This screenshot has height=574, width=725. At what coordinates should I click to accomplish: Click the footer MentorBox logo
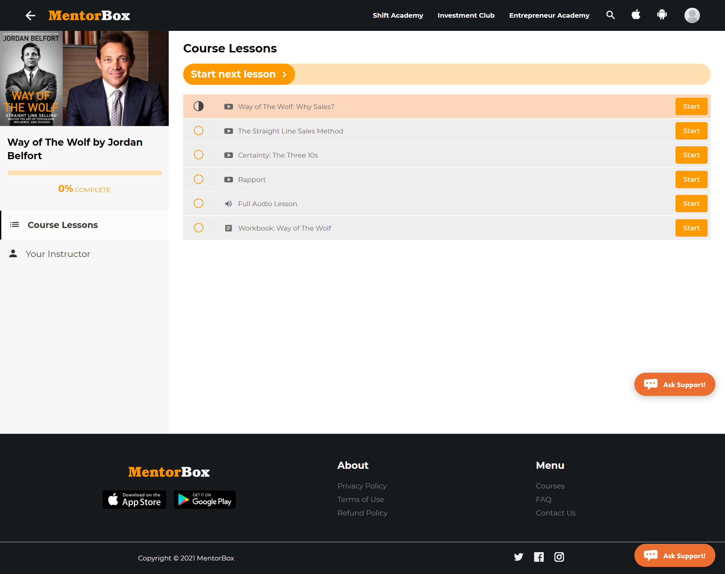click(x=169, y=472)
